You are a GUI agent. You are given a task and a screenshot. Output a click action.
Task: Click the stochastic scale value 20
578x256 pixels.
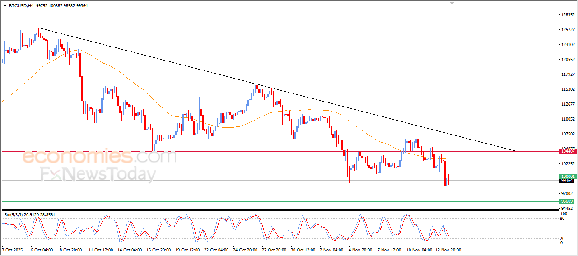click(x=563, y=238)
